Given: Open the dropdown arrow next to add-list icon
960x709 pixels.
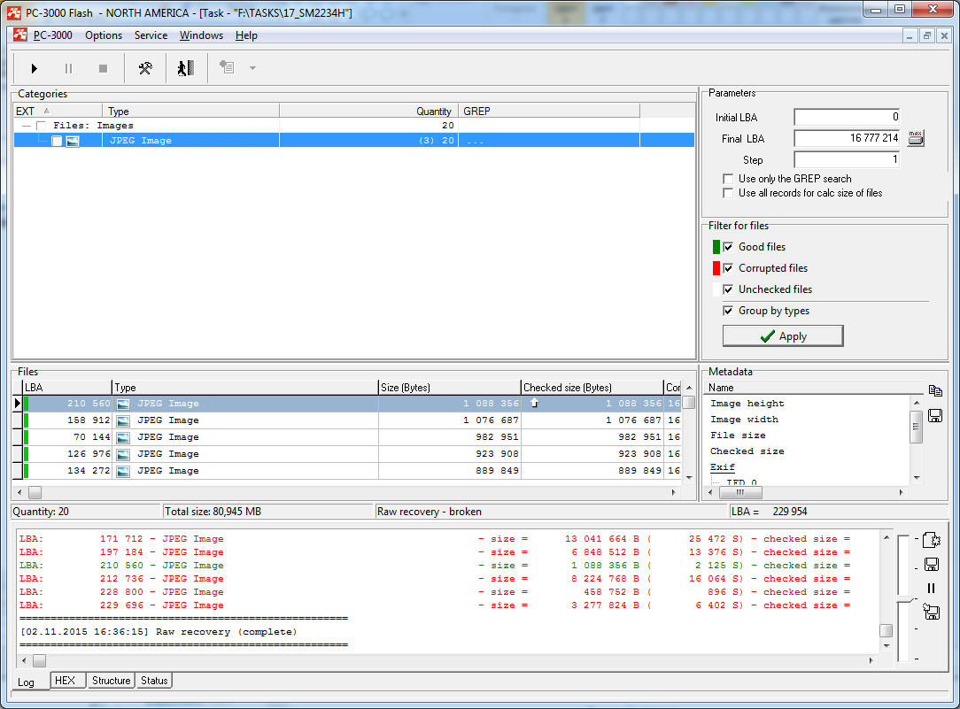Looking at the screenshot, I should pyautogui.click(x=252, y=68).
